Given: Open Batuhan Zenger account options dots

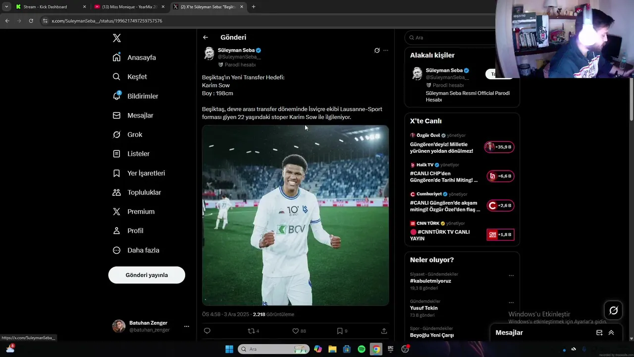Looking at the screenshot, I should pyautogui.click(x=187, y=326).
